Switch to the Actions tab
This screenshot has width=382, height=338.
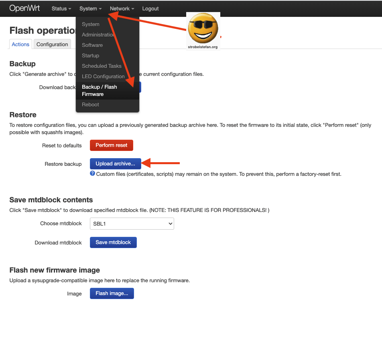coord(20,44)
